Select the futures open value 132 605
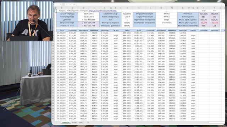 coord(150,33)
